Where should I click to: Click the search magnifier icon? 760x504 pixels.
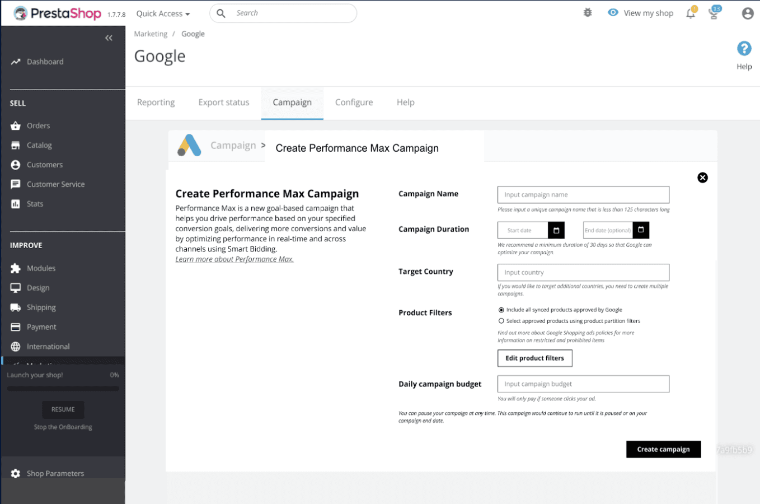pos(221,13)
